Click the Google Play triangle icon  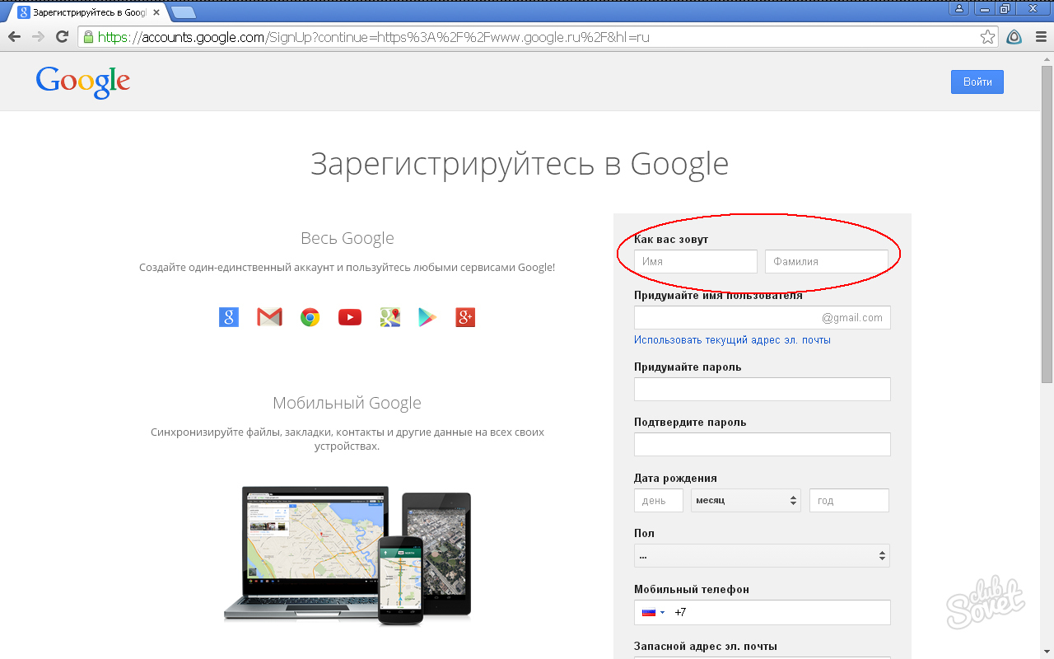(427, 317)
